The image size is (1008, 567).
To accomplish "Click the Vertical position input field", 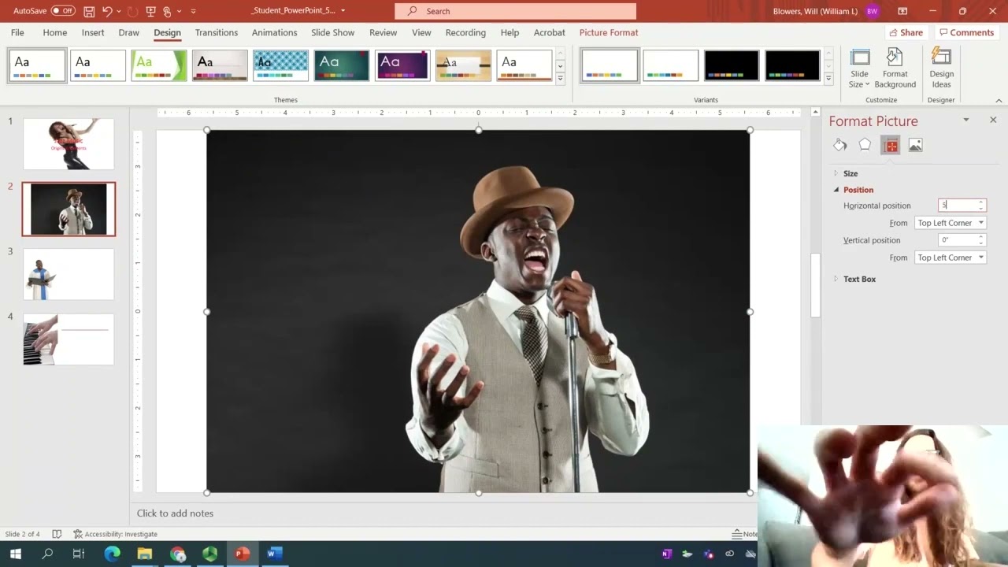I will [958, 240].
